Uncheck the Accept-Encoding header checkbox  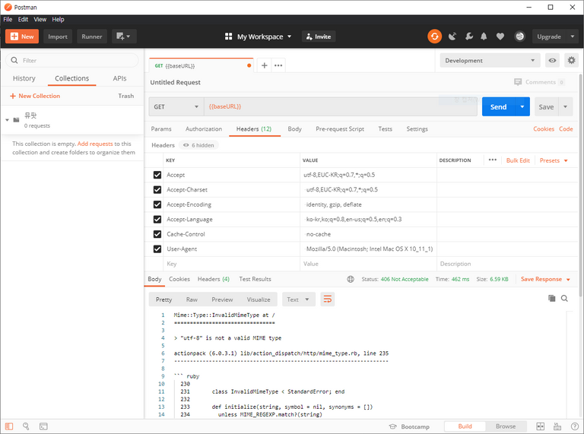tap(157, 204)
